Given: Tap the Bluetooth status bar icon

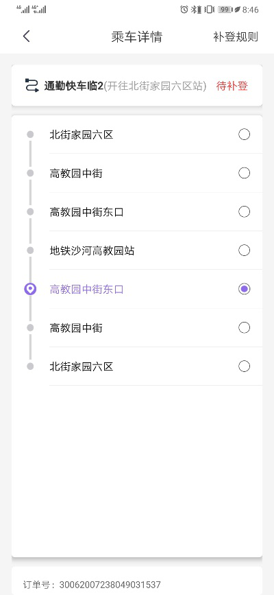Looking at the screenshot, I should pyautogui.click(x=196, y=10).
